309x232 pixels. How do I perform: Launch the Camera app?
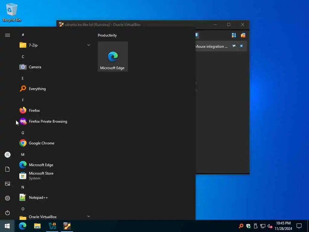(55, 67)
